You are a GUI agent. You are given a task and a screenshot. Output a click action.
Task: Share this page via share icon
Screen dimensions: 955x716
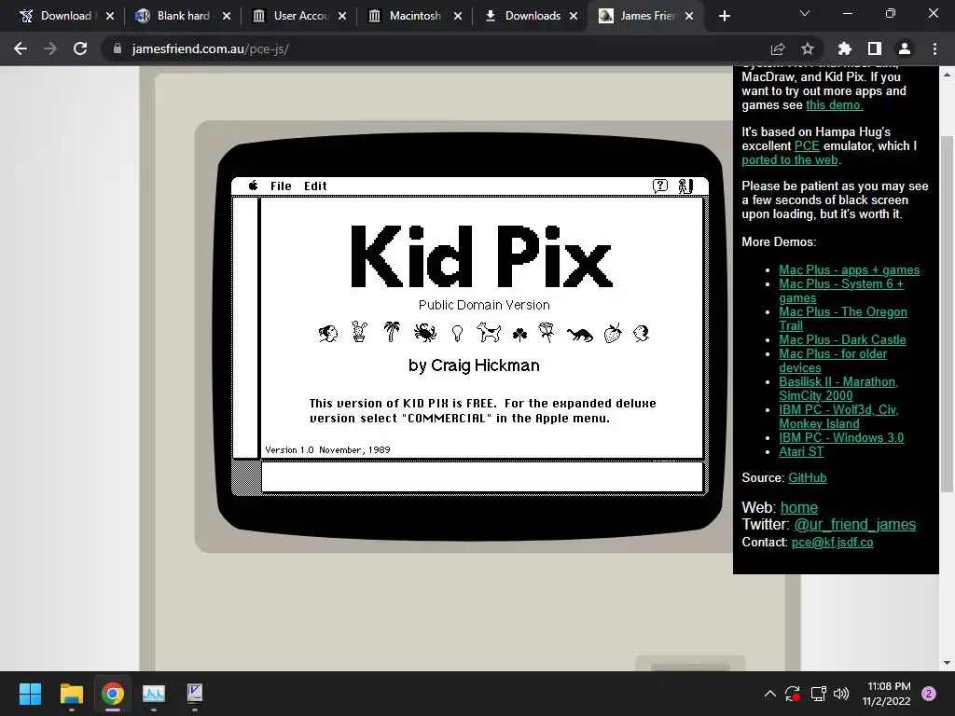click(x=778, y=48)
